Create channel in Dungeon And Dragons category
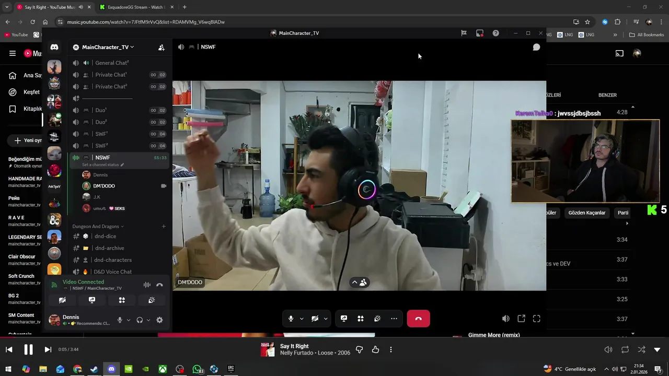This screenshot has width=669, height=376. coord(164,226)
